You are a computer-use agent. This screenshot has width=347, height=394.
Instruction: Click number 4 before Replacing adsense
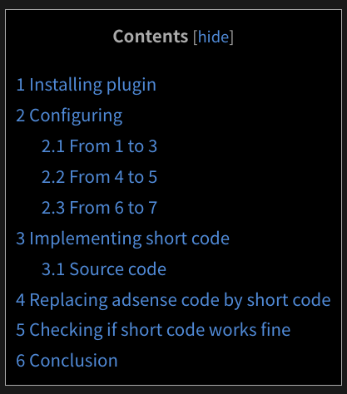[21, 300]
